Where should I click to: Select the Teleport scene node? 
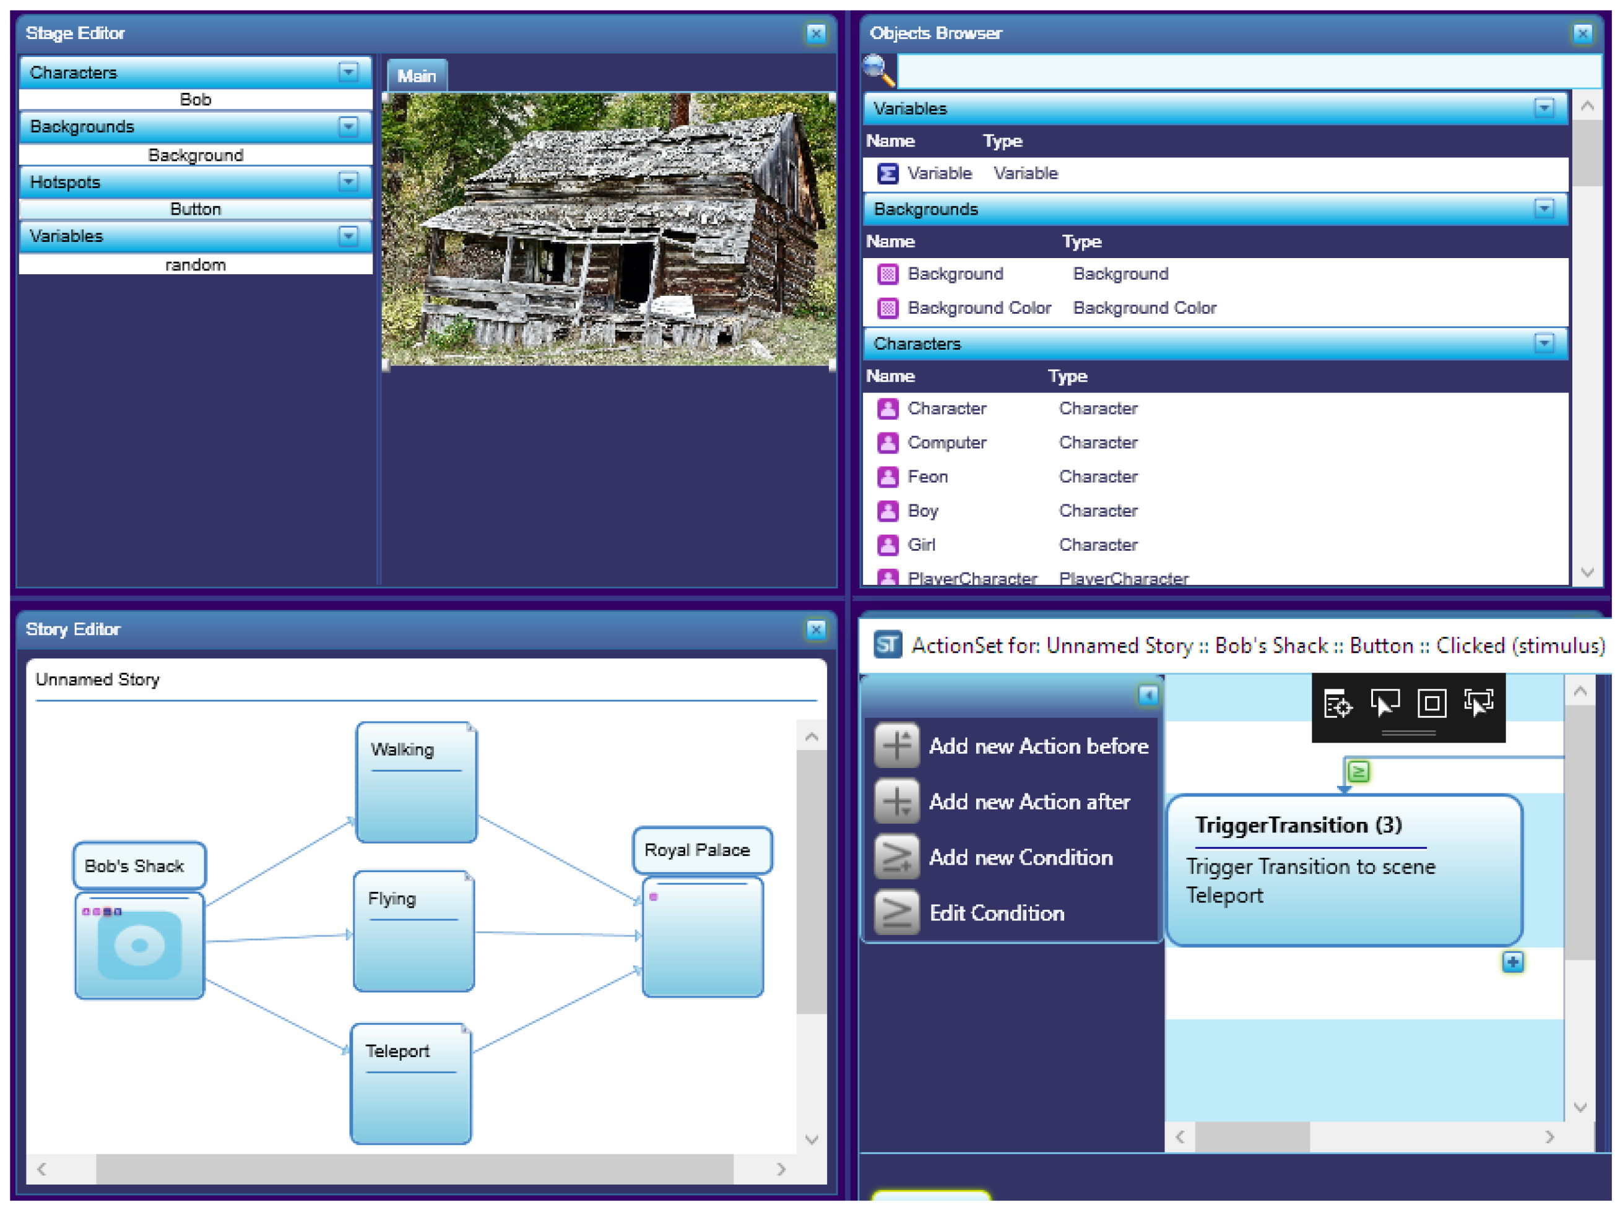(x=411, y=1082)
